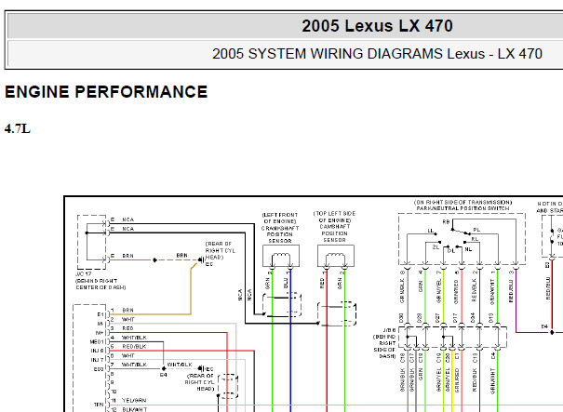The height and width of the screenshot is (412, 563).
Task: Click the 'RB' switch contact label
Action: [446, 222]
